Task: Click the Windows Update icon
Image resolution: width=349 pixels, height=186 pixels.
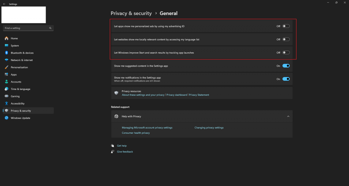Action: point(6,118)
